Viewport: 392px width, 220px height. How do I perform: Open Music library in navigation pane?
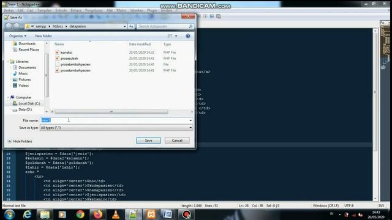click(x=23, y=73)
